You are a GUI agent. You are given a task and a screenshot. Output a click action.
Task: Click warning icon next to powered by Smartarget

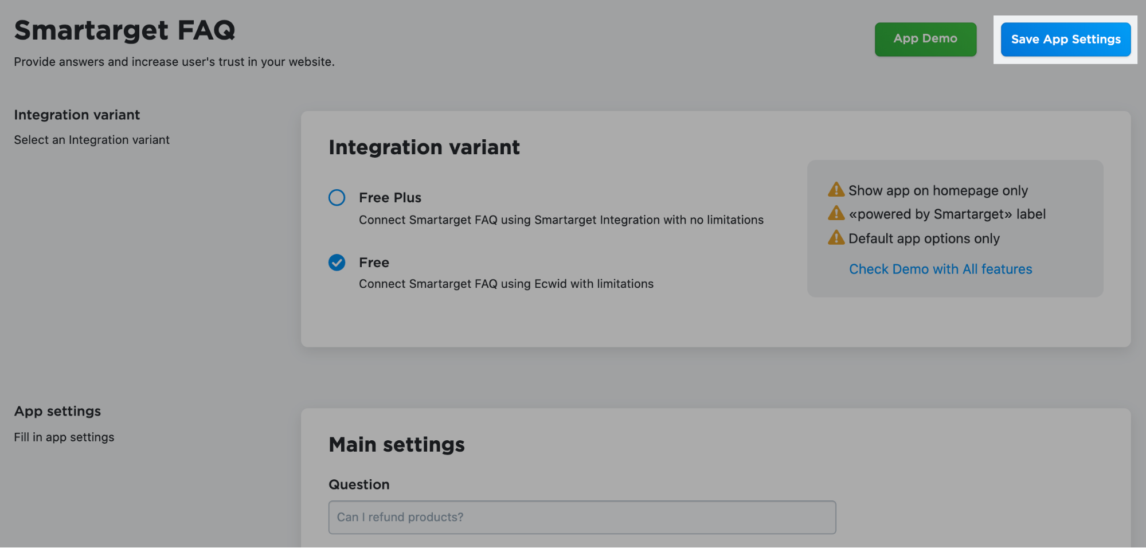click(x=836, y=213)
